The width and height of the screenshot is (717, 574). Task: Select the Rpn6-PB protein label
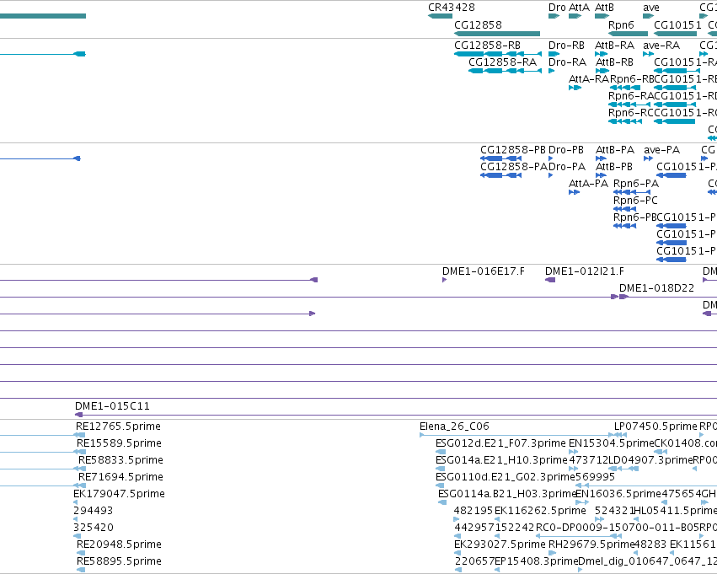pos(634,217)
